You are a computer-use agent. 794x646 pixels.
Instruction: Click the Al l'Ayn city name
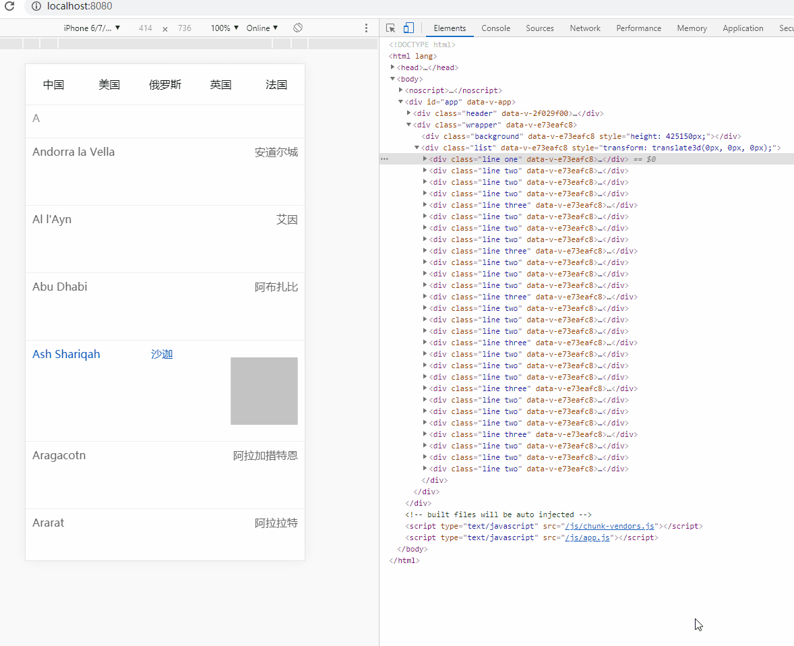coord(52,219)
